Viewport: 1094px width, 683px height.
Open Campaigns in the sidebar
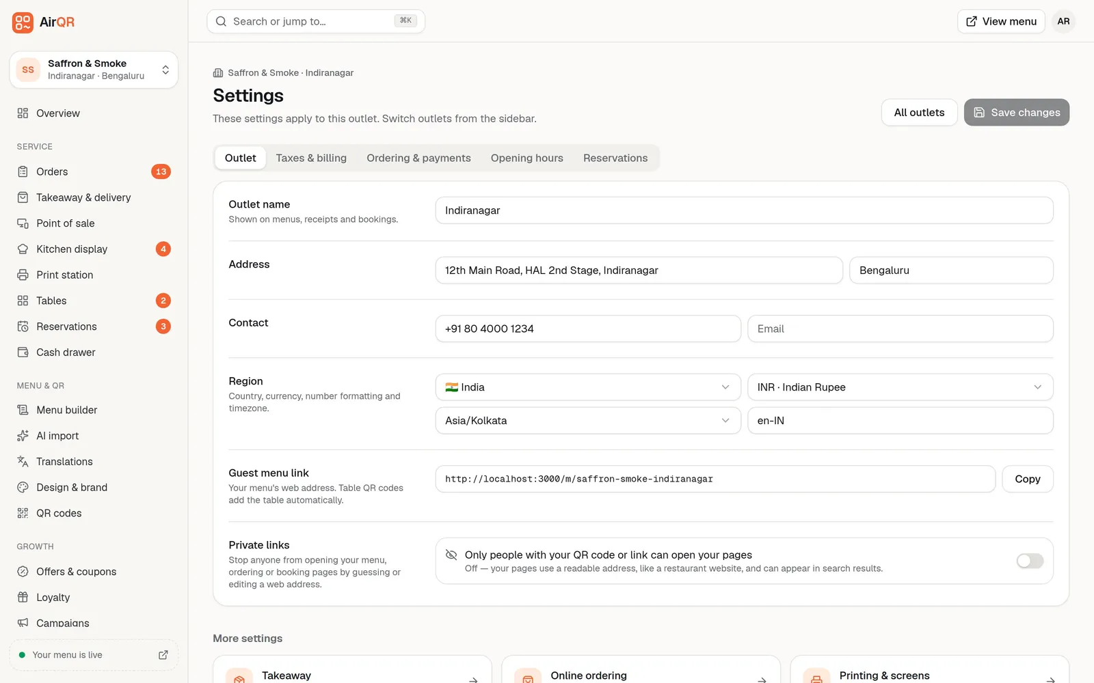coord(94,623)
